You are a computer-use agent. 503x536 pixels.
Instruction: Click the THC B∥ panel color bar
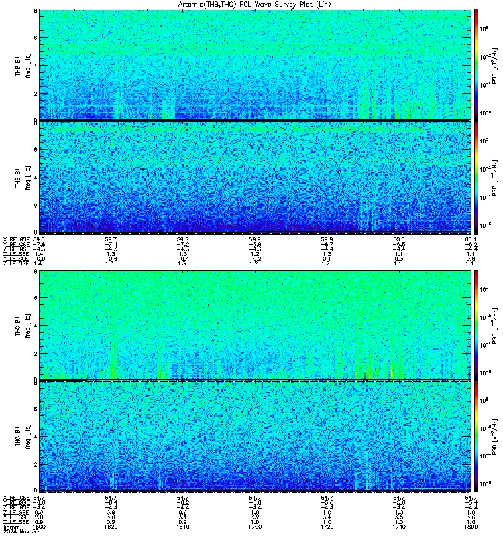pyautogui.click(x=476, y=437)
